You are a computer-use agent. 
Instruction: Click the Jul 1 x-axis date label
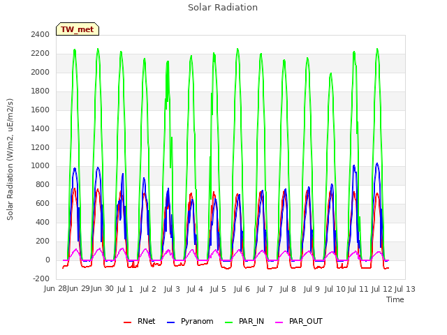tap(125, 289)
